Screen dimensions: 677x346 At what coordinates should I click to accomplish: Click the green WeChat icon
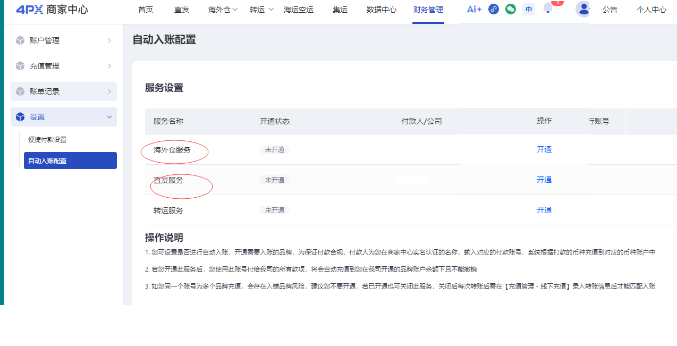point(511,9)
